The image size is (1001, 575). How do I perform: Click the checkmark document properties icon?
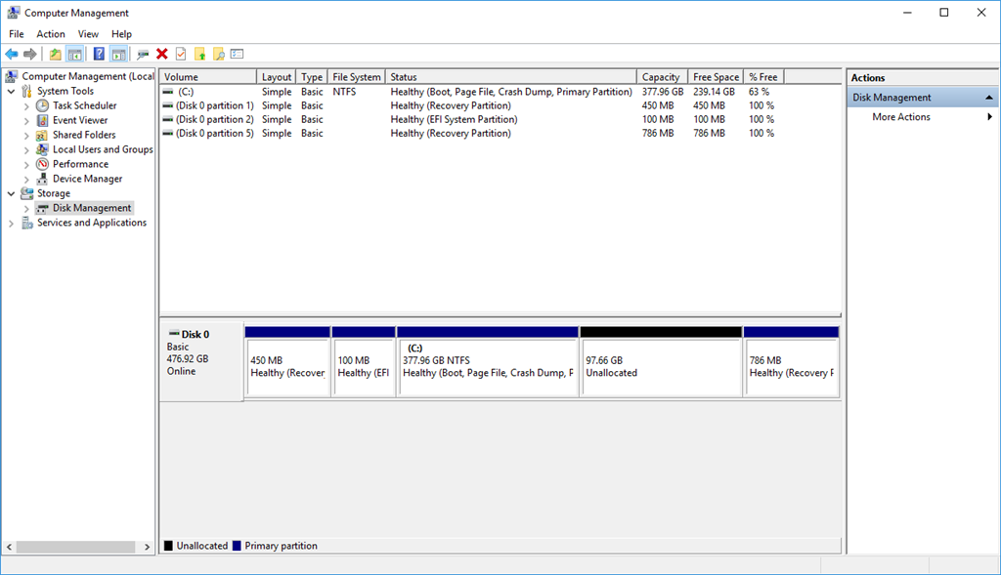181,55
